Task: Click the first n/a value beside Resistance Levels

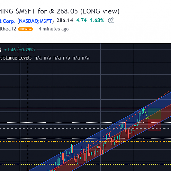Action: click(38, 58)
